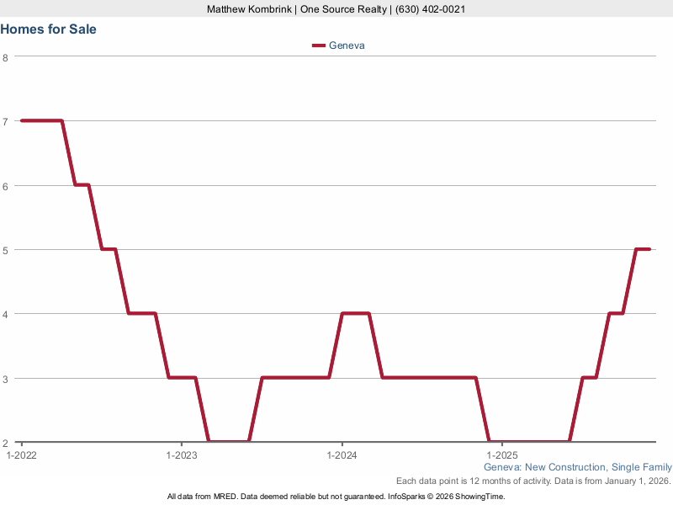Screen dimensions: 673x505
Task: Click the red Geneva legend line swatch
Action: tap(318, 45)
